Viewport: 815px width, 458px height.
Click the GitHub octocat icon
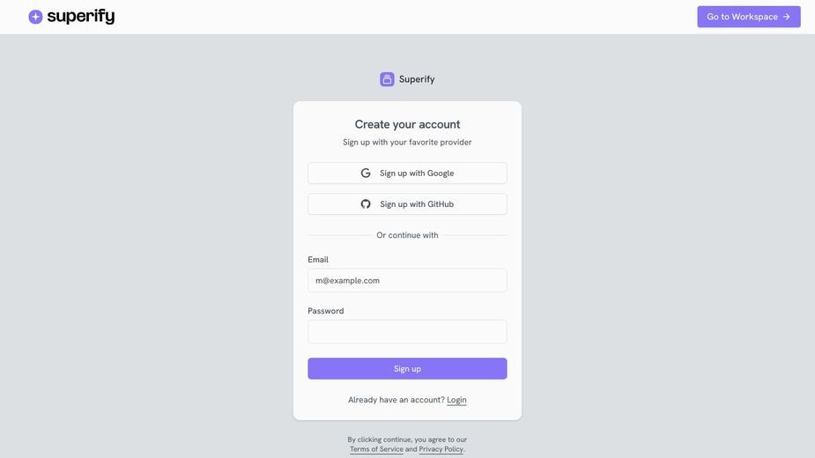[x=366, y=204]
